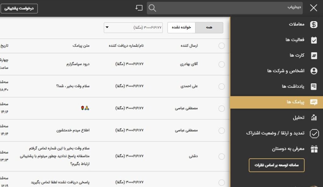Viewport: 323px width, 187px height.
Task: Open the اشخاص و شرکت ها person icon
Action: pyautogui.click(x=314, y=71)
